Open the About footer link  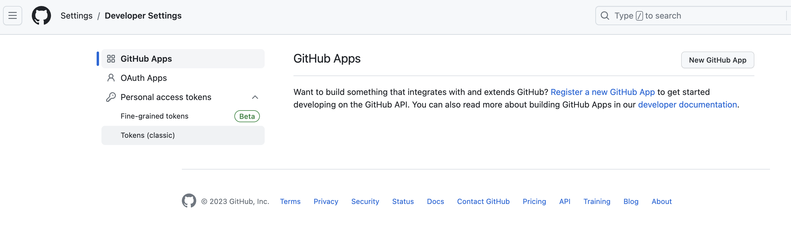661,202
